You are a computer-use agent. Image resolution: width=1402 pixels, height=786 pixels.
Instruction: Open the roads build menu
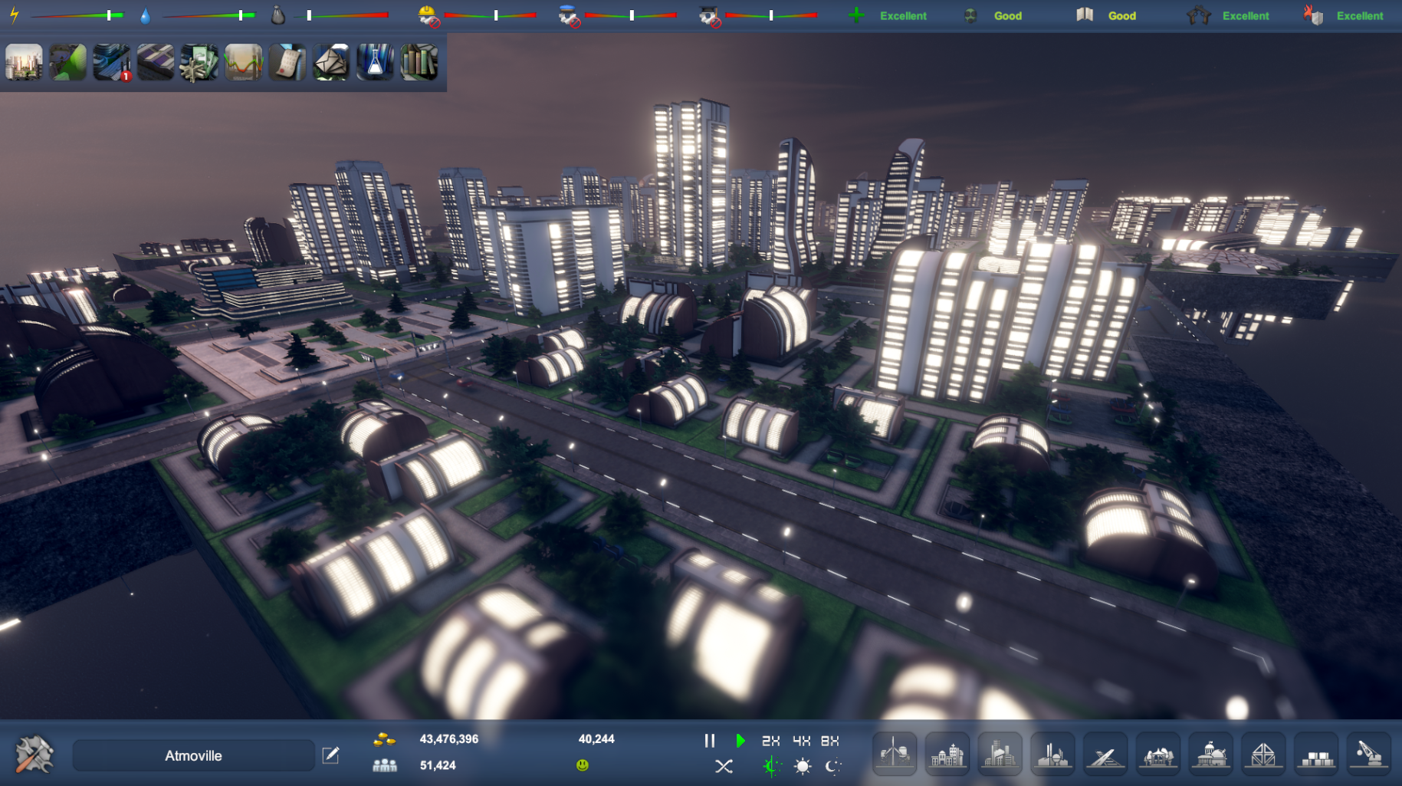1105,754
